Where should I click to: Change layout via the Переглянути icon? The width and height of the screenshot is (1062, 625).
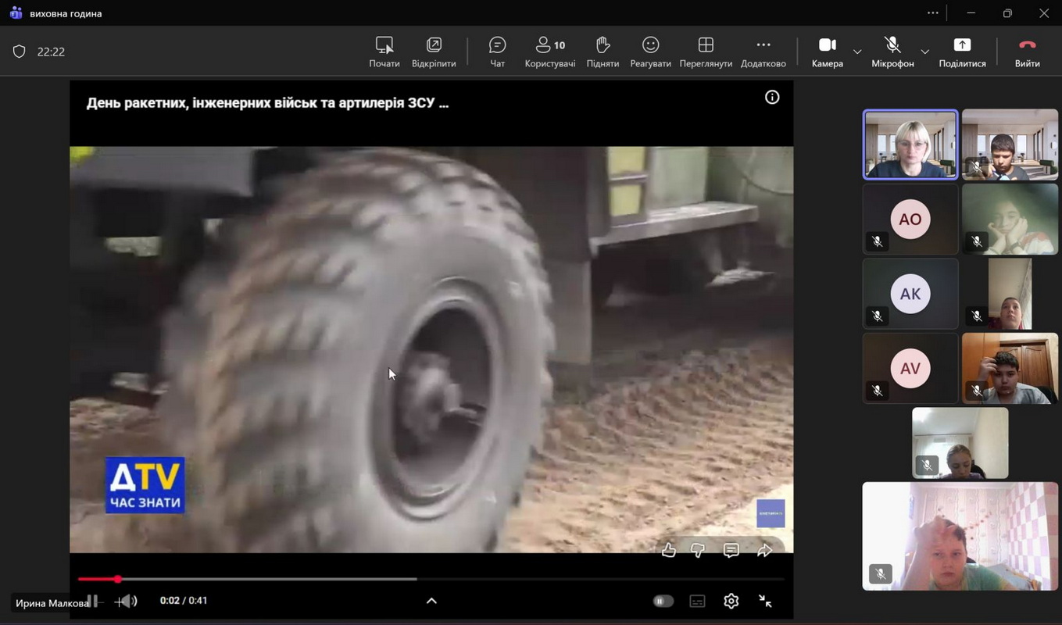click(x=705, y=52)
